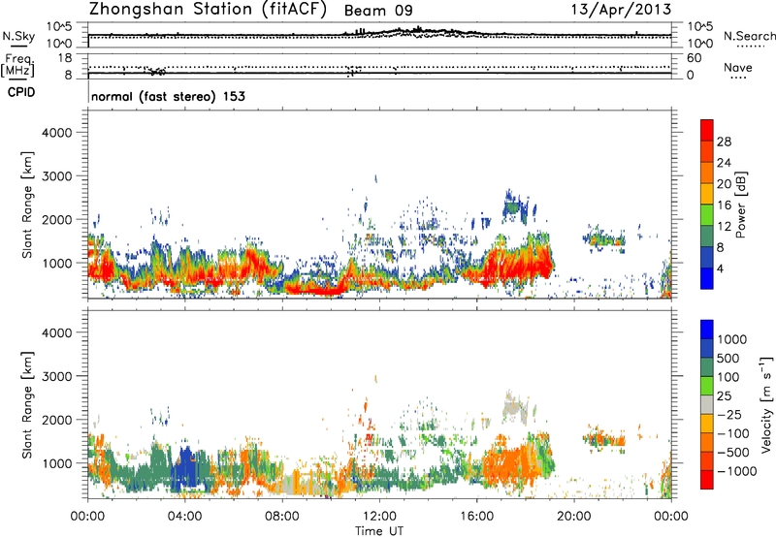Click "Slant Range [km]" label of power panel

[x=27, y=205]
